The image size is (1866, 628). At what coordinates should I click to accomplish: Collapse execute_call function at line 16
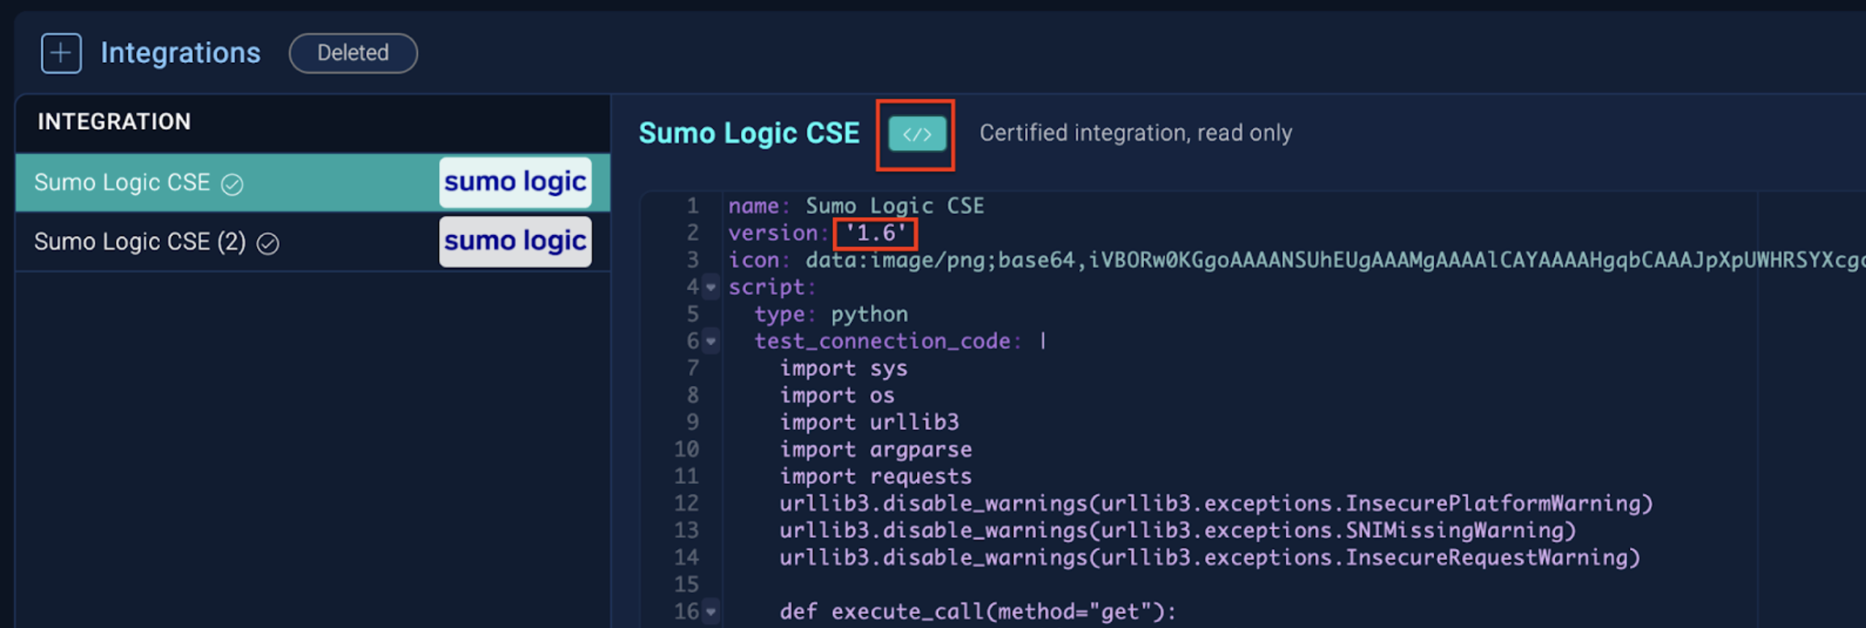pos(711,612)
